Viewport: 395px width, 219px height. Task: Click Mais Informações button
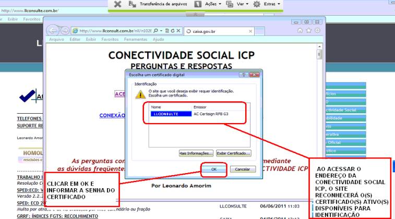point(196,153)
